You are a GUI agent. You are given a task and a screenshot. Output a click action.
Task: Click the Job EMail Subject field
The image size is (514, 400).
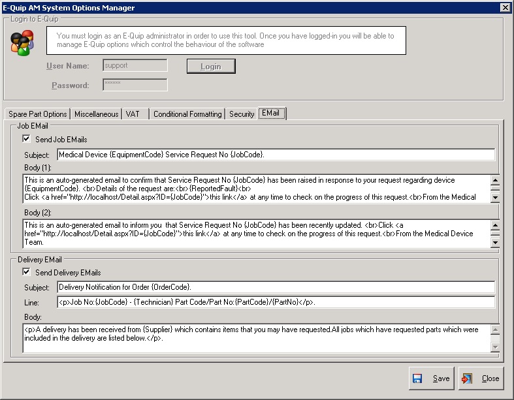click(276, 155)
